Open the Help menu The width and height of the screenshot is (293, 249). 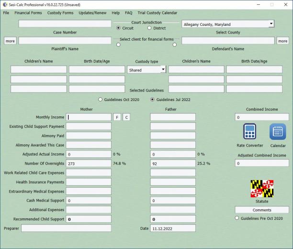116,13
